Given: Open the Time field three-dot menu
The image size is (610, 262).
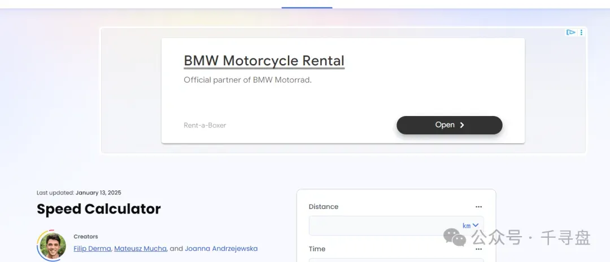Looking at the screenshot, I should pyautogui.click(x=478, y=249).
